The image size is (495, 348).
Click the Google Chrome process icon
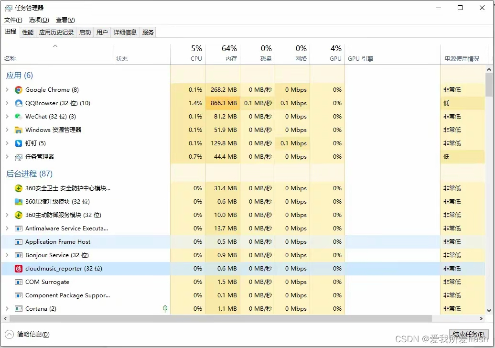click(x=19, y=90)
